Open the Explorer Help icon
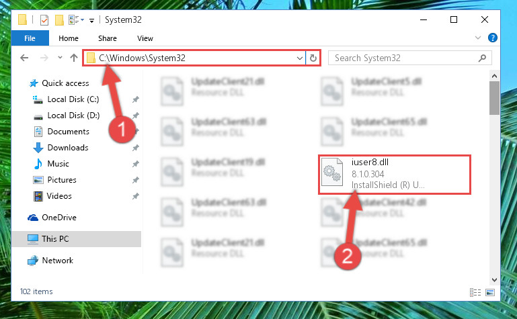517x319 pixels. coord(493,38)
